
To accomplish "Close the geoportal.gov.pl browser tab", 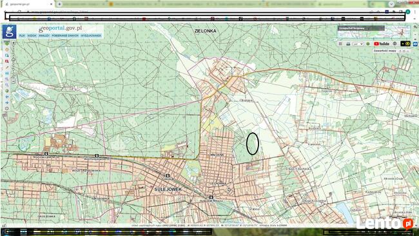I will pos(52,5).
